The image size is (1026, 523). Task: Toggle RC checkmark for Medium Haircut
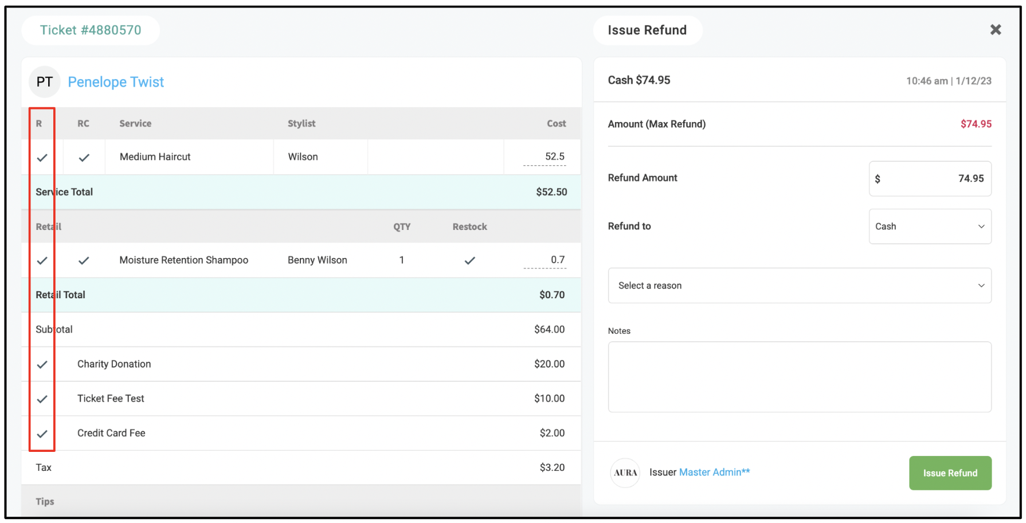[84, 157]
